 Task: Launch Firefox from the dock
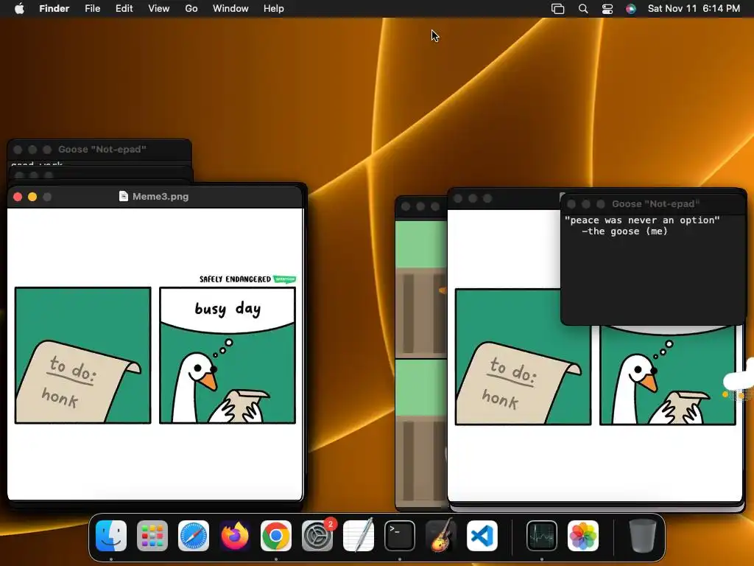click(235, 536)
